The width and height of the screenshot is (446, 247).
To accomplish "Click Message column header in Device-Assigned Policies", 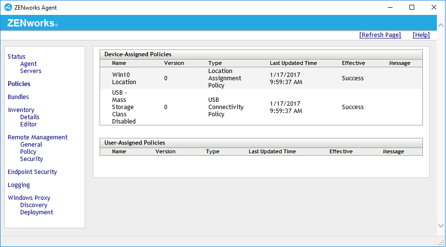I will pos(400,63).
